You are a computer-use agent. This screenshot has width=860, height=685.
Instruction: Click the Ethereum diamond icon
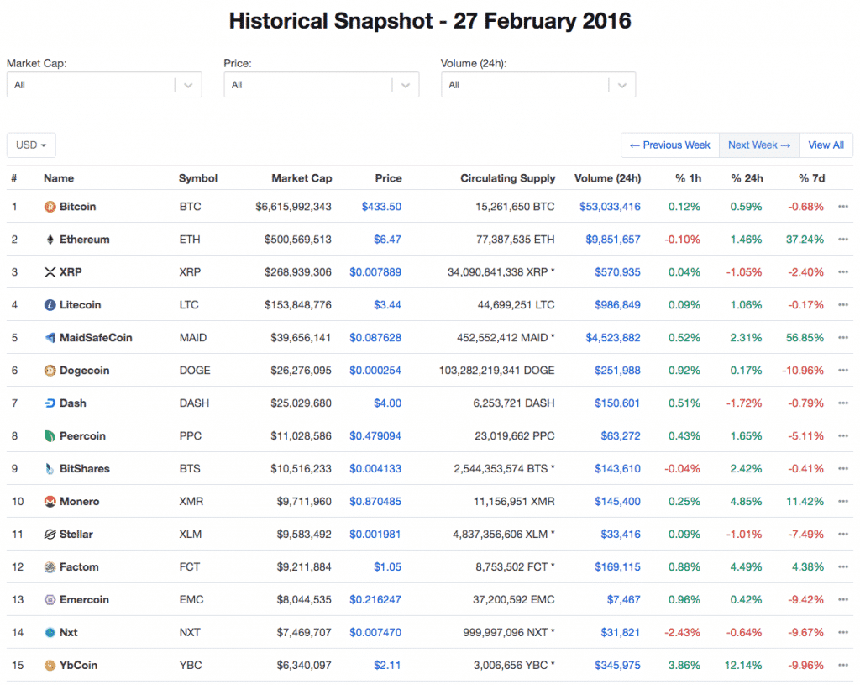[x=50, y=240]
